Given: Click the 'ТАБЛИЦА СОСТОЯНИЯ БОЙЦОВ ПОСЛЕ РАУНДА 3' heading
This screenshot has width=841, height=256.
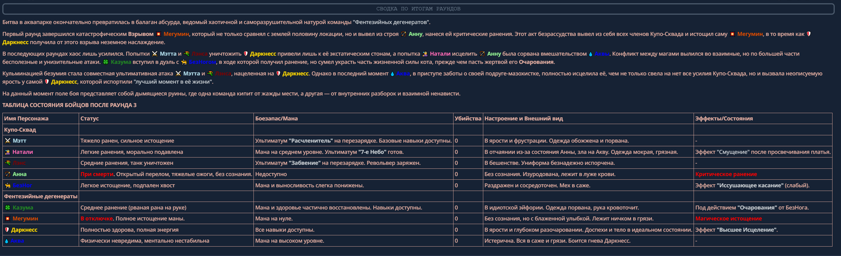Looking at the screenshot, I should pyautogui.click(x=69, y=105).
